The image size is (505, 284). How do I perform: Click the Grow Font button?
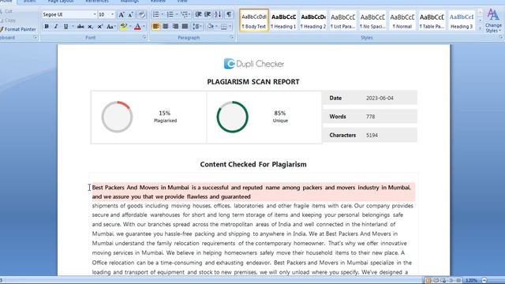tap(121, 14)
